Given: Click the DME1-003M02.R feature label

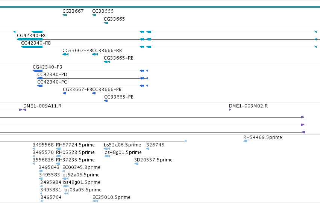Looking at the screenshot, I should 249,106.
